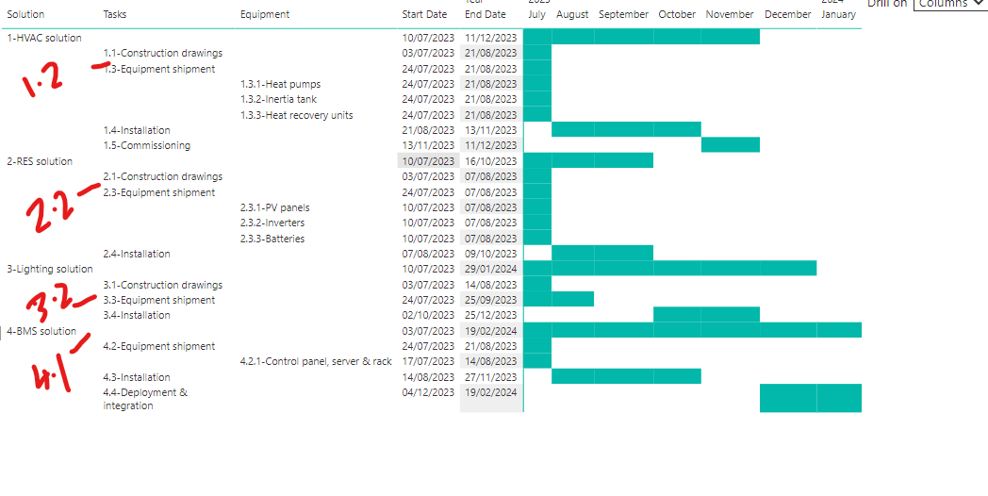This screenshot has height=496, width=988.
Task: Click the Tasks column header
Action: (x=115, y=14)
